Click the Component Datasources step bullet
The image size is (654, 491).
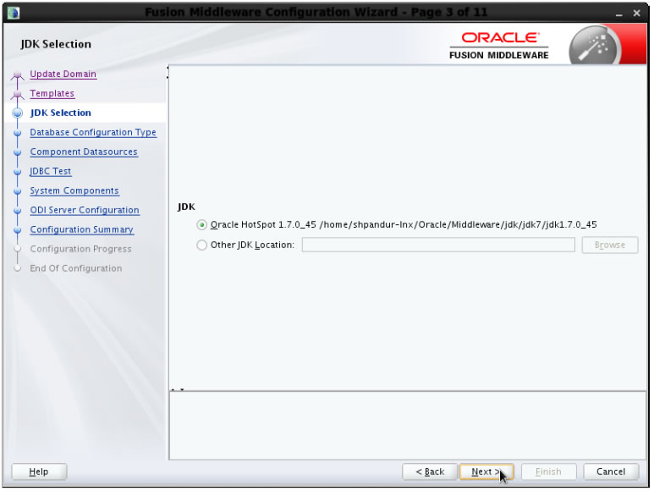17,152
